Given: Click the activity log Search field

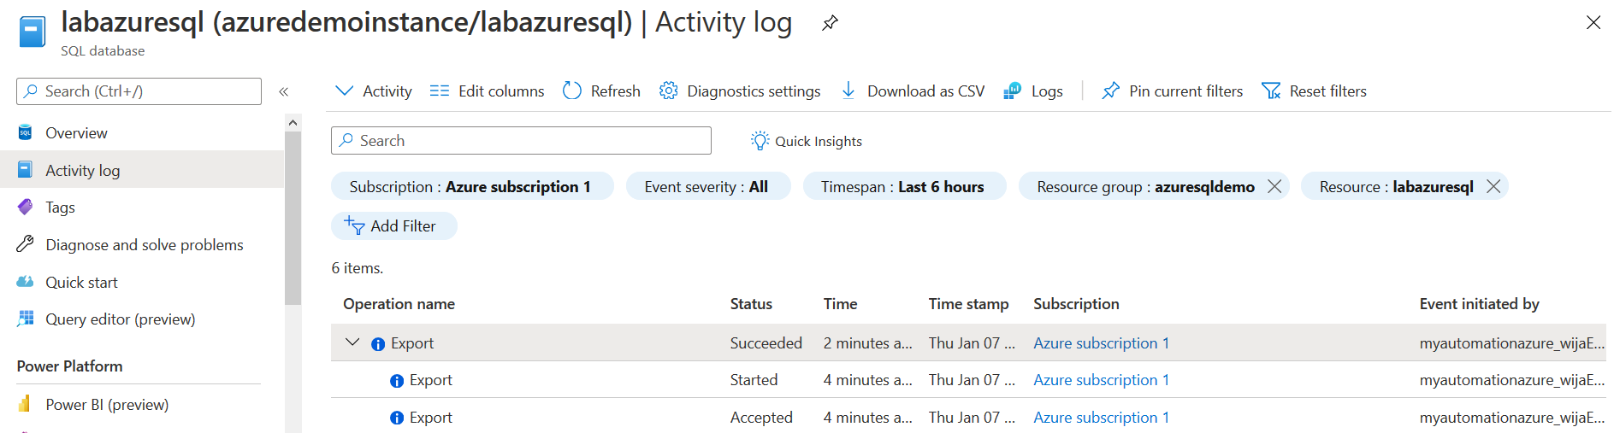Looking at the screenshot, I should coord(522,141).
